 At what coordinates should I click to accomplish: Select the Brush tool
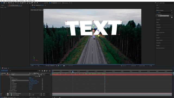(28, 3)
